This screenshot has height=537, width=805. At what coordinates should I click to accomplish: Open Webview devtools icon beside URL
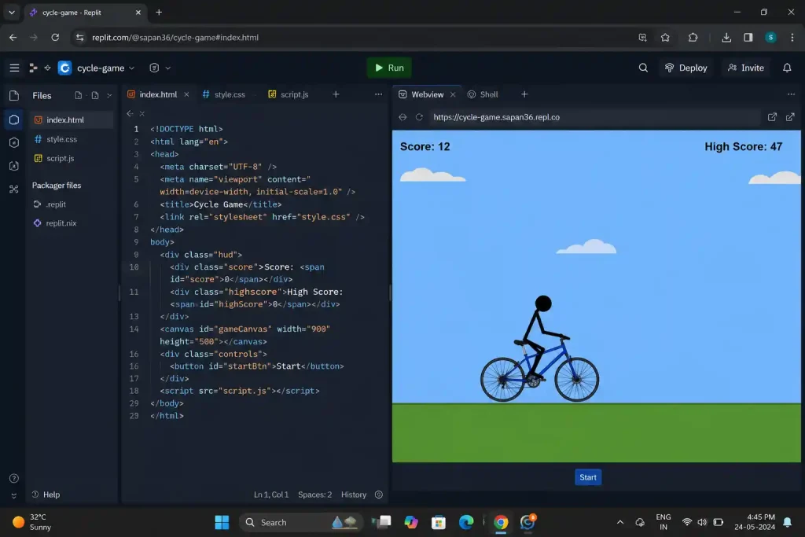(772, 117)
